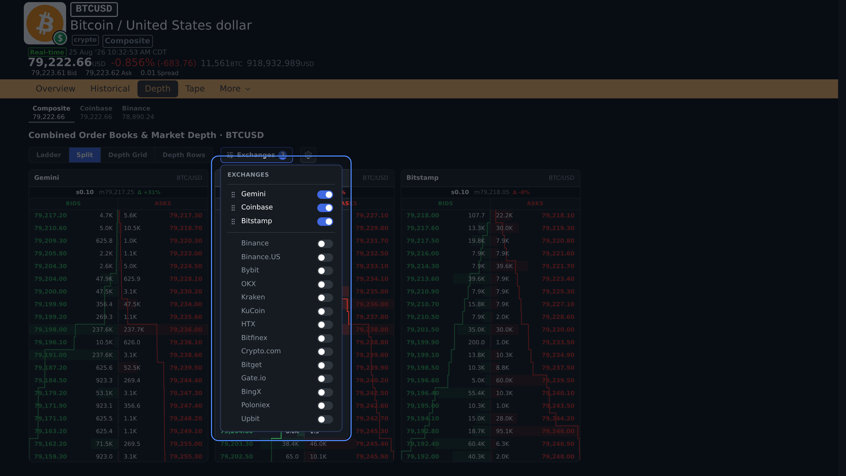
Task: Click Gemini bid price 79,198.00
Action: coord(50,329)
